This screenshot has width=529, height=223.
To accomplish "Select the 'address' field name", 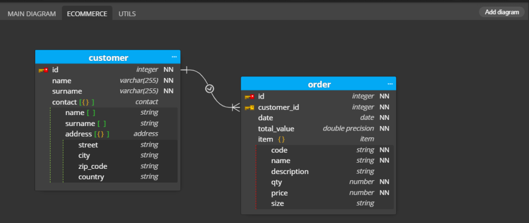I will (x=79, y=134).
